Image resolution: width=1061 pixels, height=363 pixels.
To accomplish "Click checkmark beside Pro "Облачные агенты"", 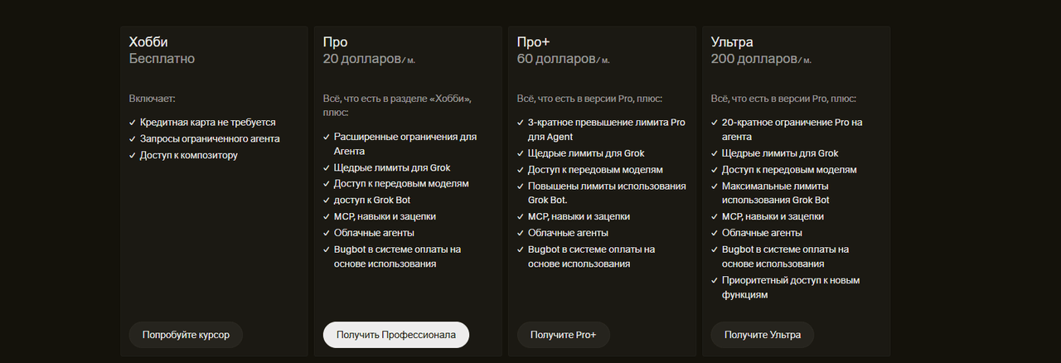I will pos(327,233).
